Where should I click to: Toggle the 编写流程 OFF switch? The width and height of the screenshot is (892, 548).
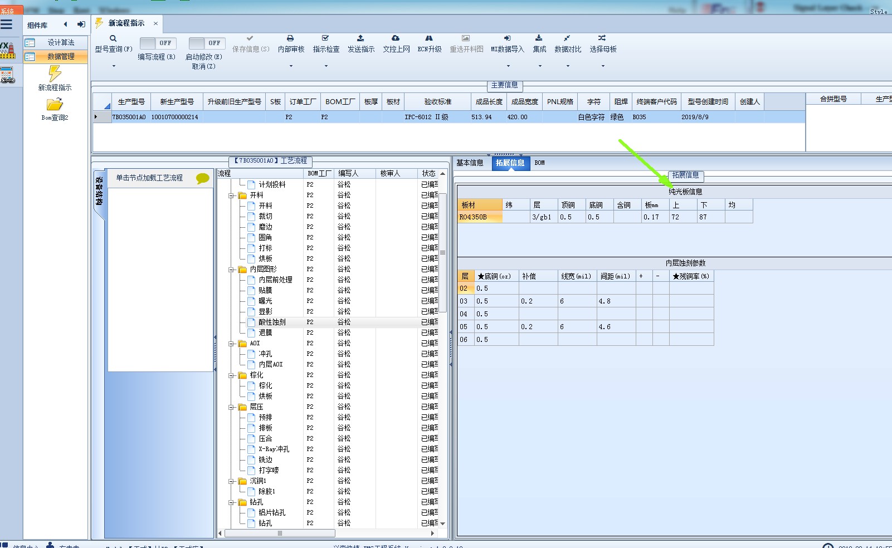coord(158,43)
